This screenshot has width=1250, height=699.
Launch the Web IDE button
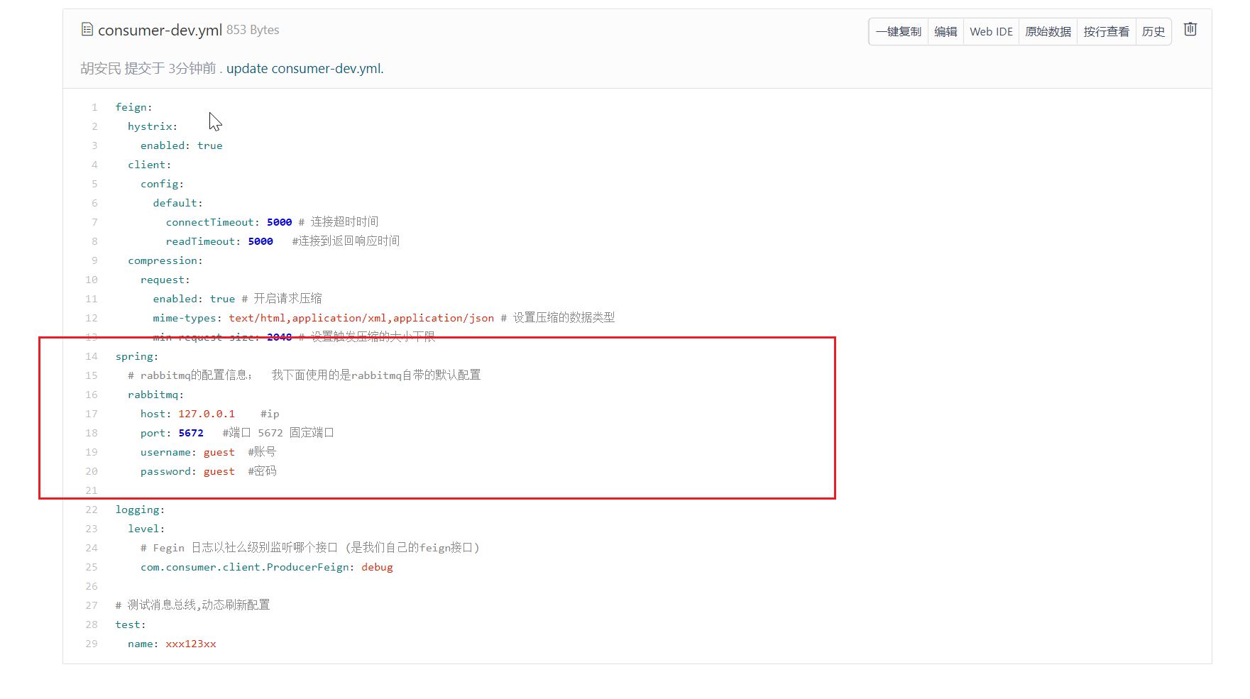[x=991, y=31]
